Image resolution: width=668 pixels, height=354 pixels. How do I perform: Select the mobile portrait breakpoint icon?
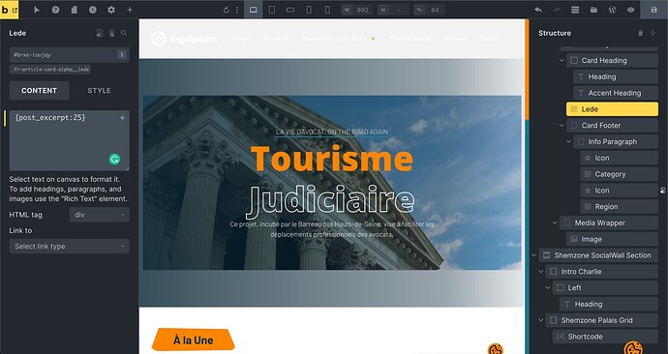click(309, 10)
